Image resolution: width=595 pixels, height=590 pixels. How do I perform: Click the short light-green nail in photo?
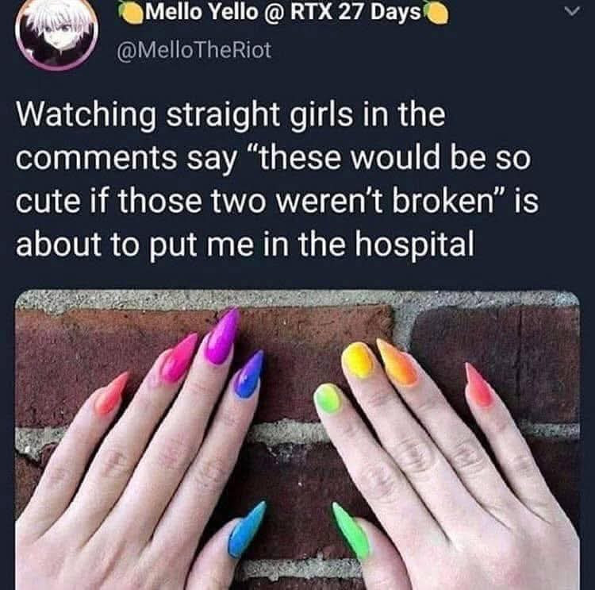click(x=328, y=399)
